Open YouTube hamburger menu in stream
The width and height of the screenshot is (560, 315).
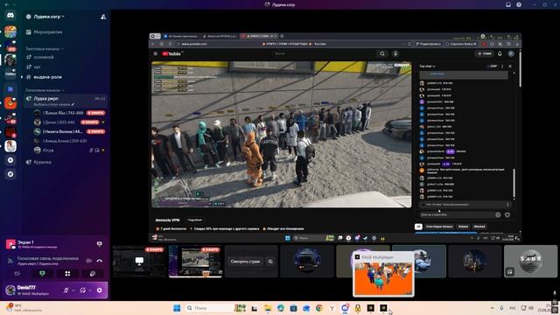click(x=156, y=53)
